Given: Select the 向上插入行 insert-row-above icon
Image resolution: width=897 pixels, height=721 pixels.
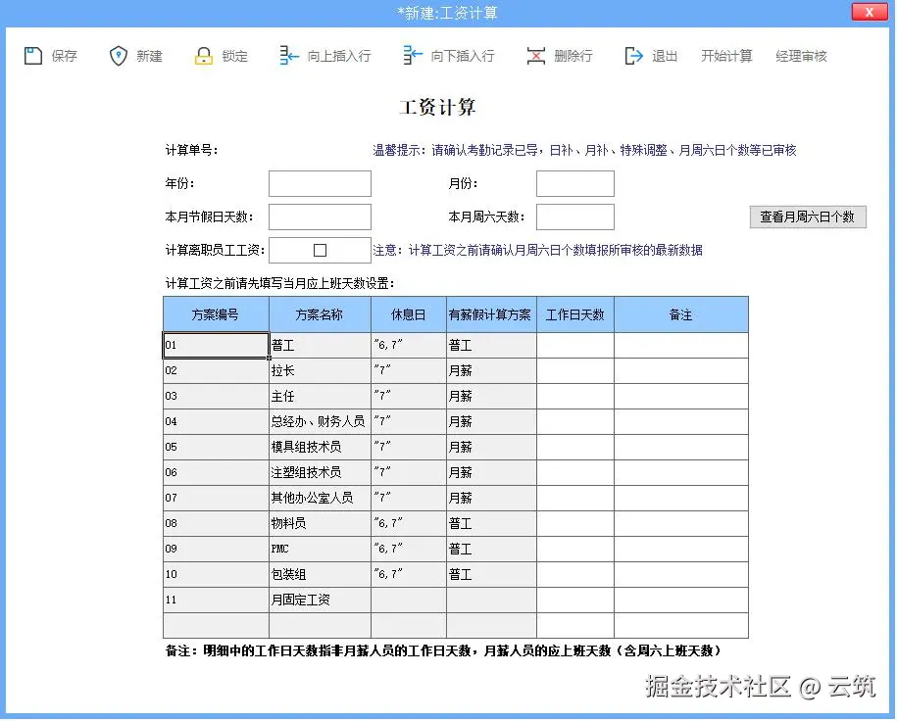Looking at the screenshot, I should (287, 56).
